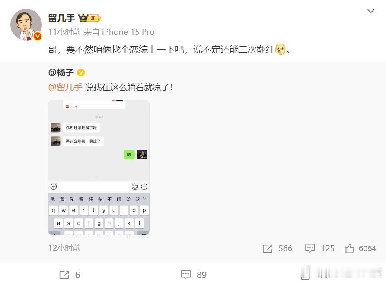
Task: Click the doge emoji in the post text
Action: coord(280,49)
